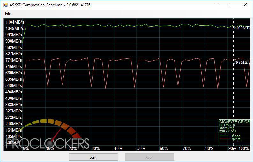Click the 993MB/s axis label
253x162 pixels.
coord(14,35)
